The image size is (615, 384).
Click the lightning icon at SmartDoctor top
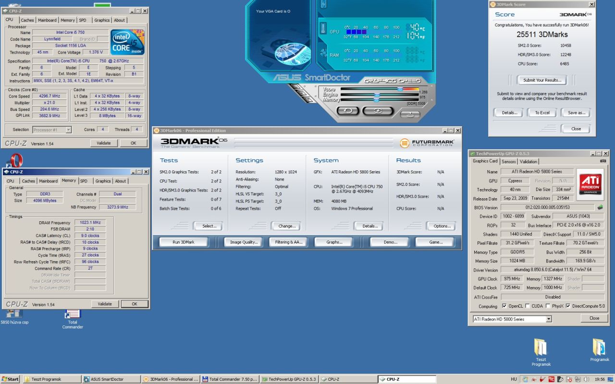[323, 4]
